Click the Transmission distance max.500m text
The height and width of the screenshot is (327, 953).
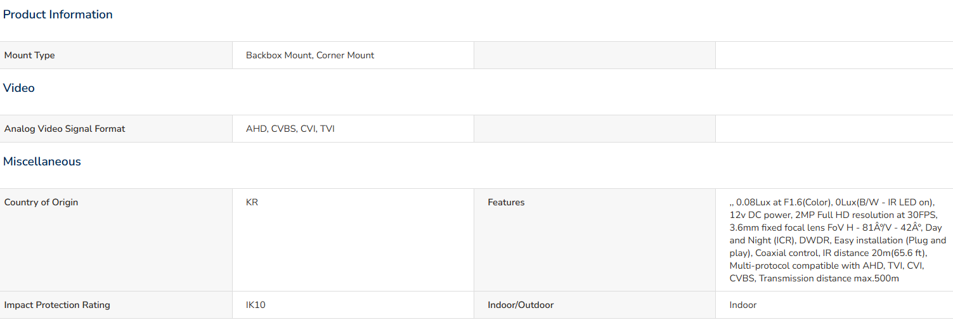829,278
